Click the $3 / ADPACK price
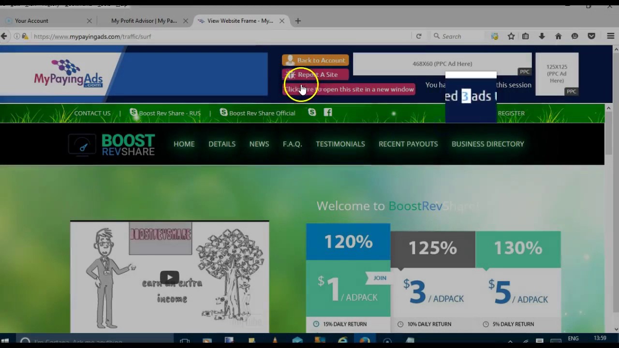The width and height of the screenshot is (619, 348). (x=433, y=292)
